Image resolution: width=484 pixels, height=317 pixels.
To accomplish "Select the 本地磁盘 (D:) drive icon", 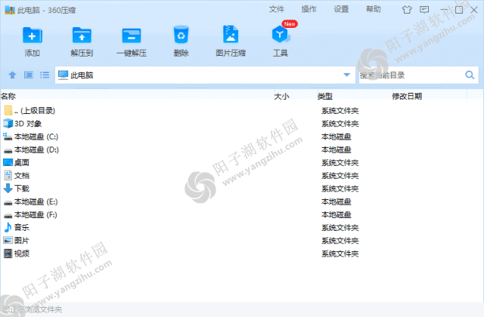I will click(8, 151).
